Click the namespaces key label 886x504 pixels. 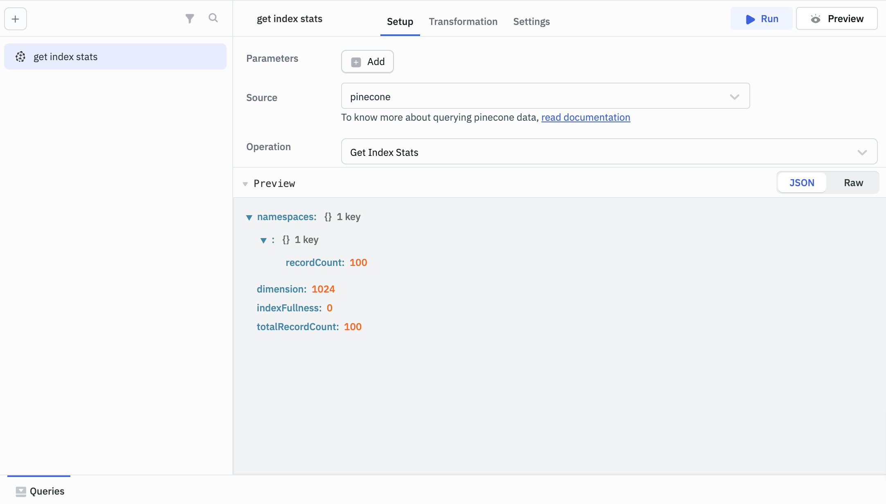[x=287, y=217]
